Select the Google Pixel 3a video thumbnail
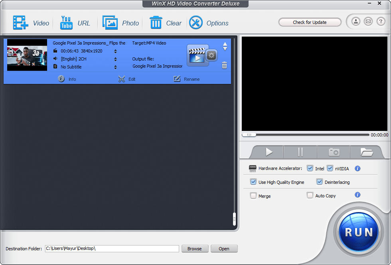 27,55
